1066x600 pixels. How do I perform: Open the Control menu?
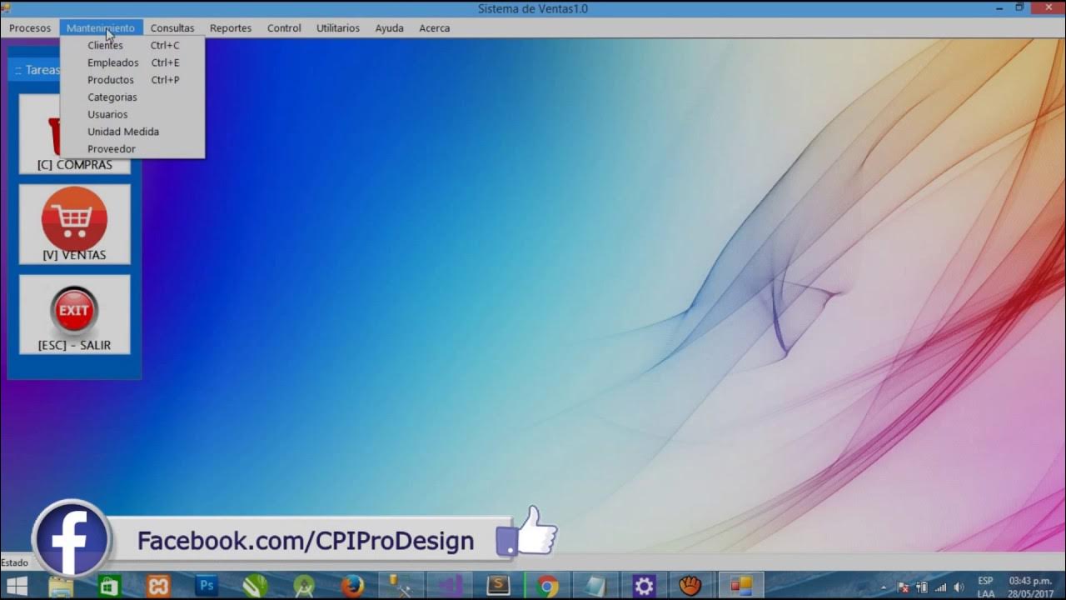pyautogui.click(x=284, y=28)
